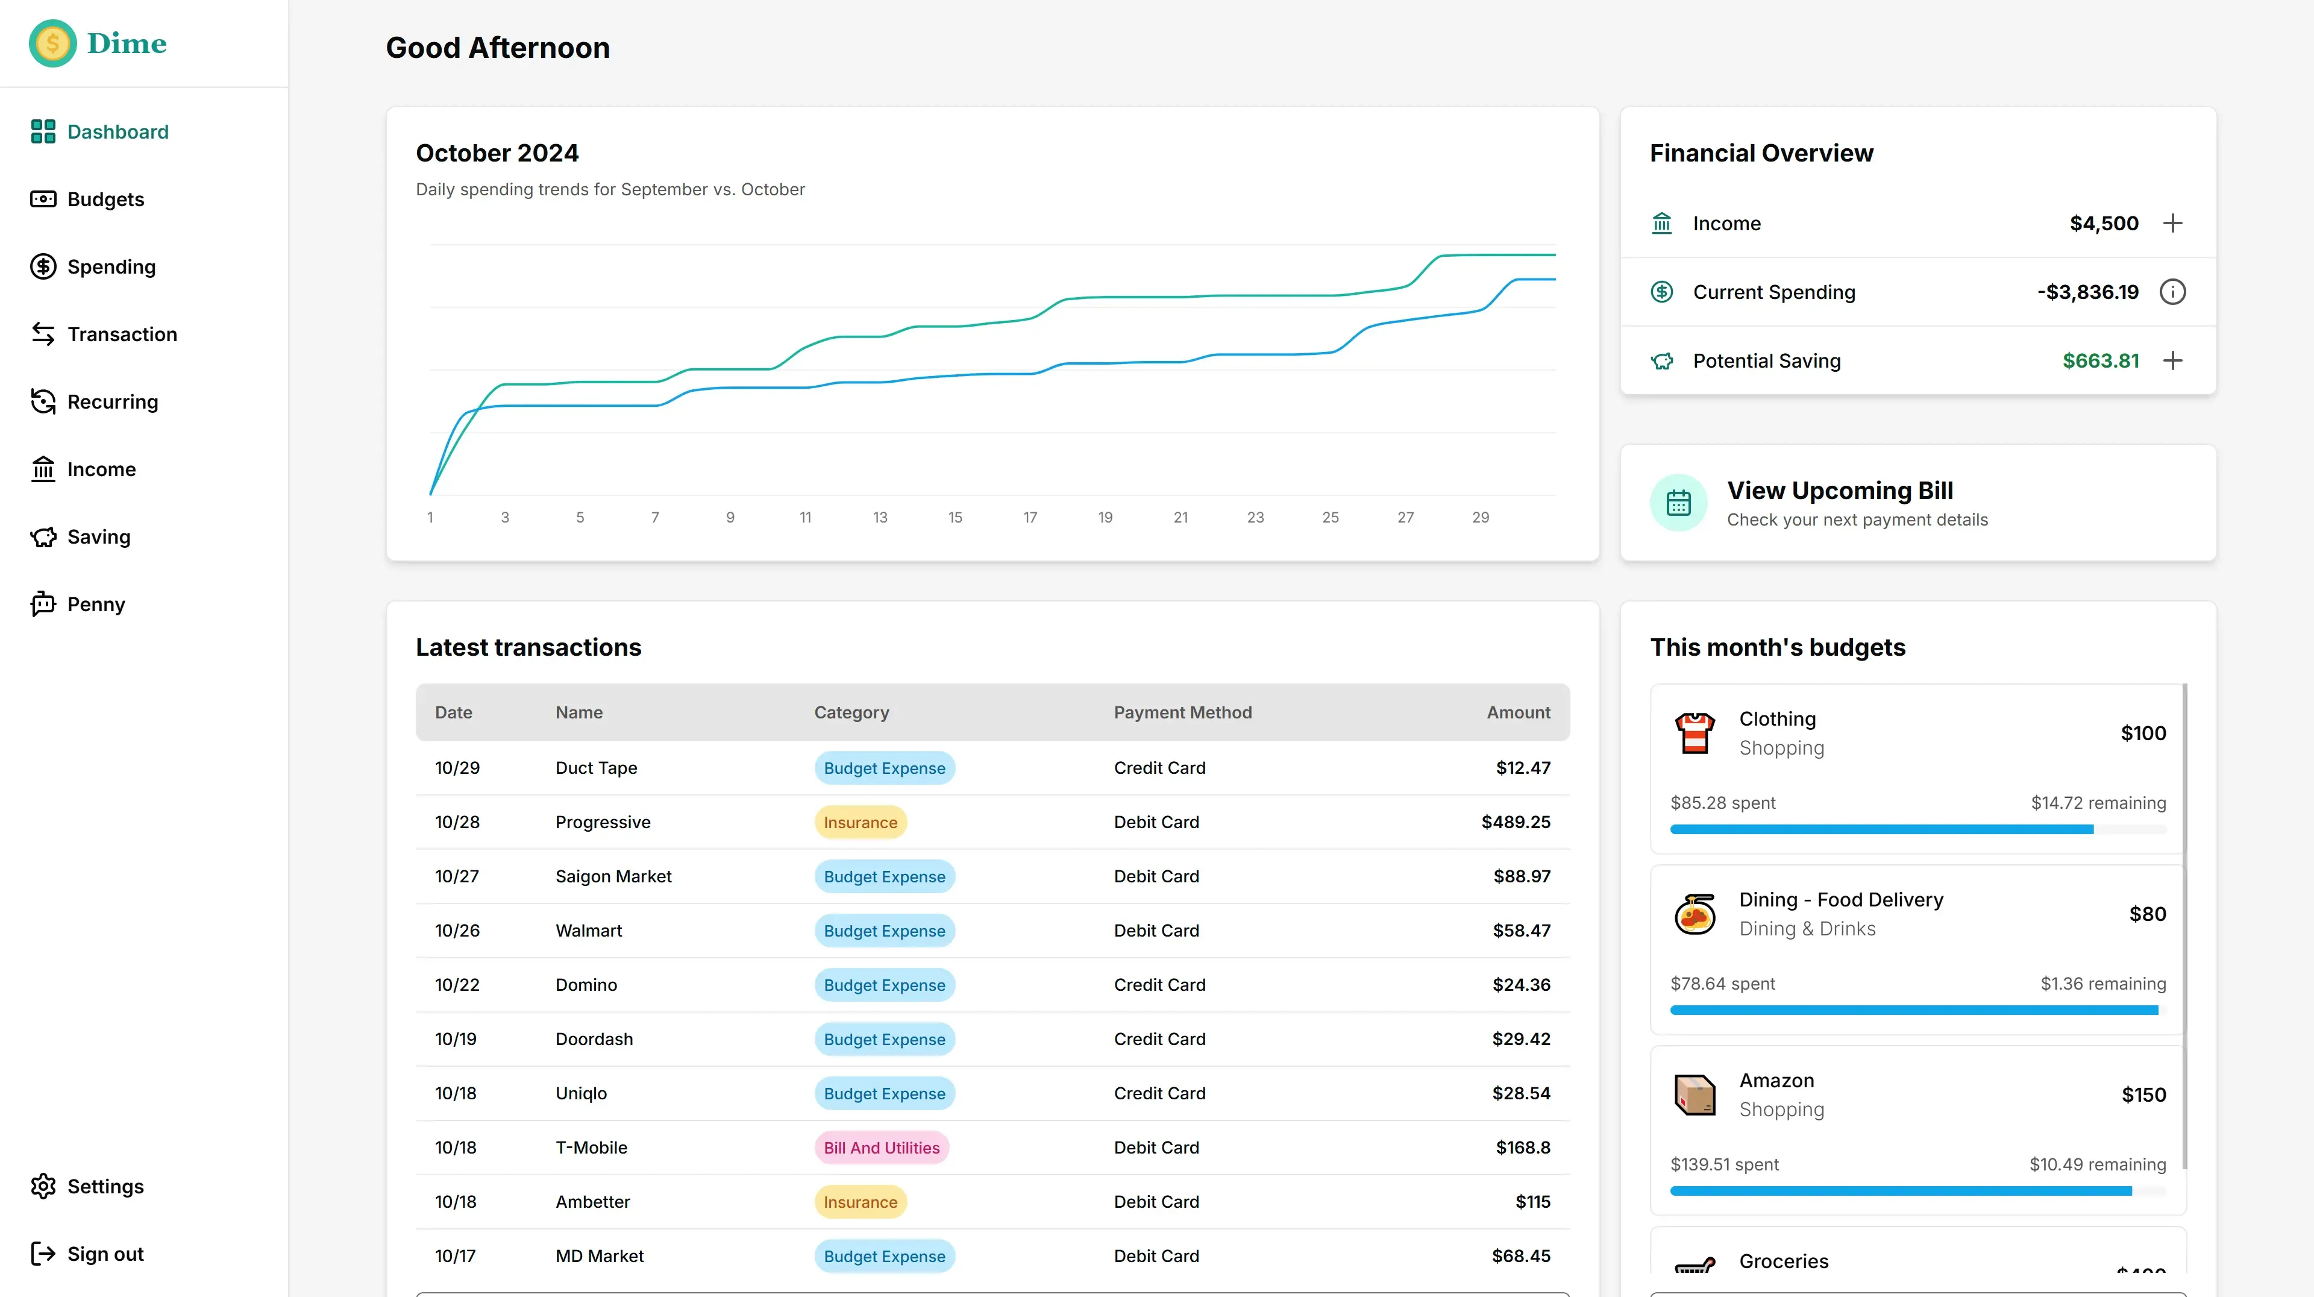Click the Insurance tag on Progressive row
The image size is (2314, 1297).
860,823
